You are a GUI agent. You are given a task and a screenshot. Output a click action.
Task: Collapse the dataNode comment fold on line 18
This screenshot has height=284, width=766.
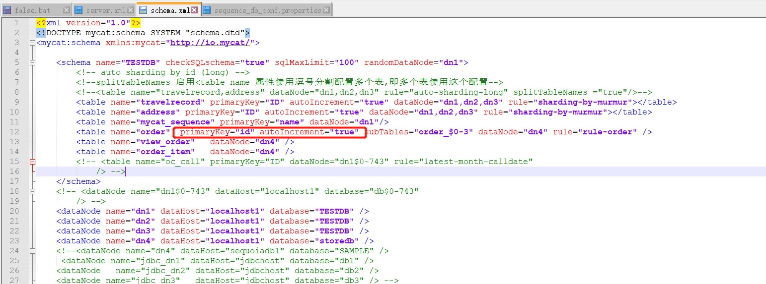(x=33, y=192)
